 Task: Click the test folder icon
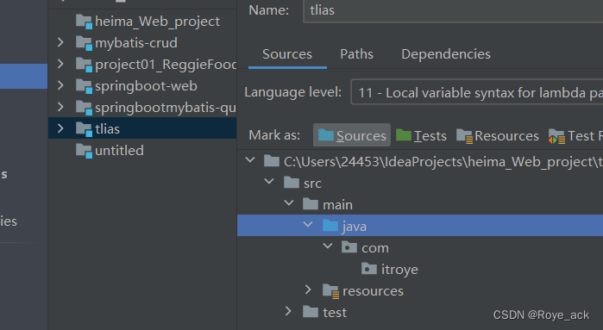(x=311, y=312)
